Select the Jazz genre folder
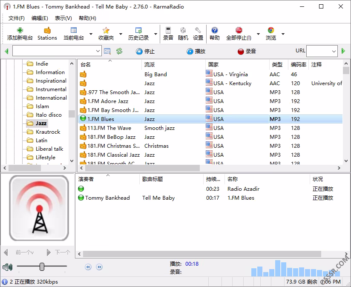This screenshot has width=351, height=287. 37,123
